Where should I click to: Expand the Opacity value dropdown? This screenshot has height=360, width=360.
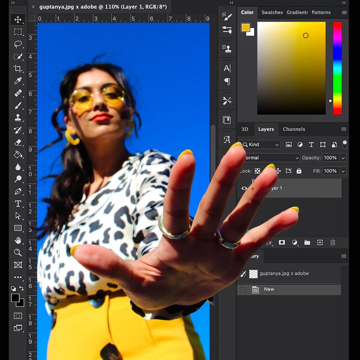click(x=343, y=158)
